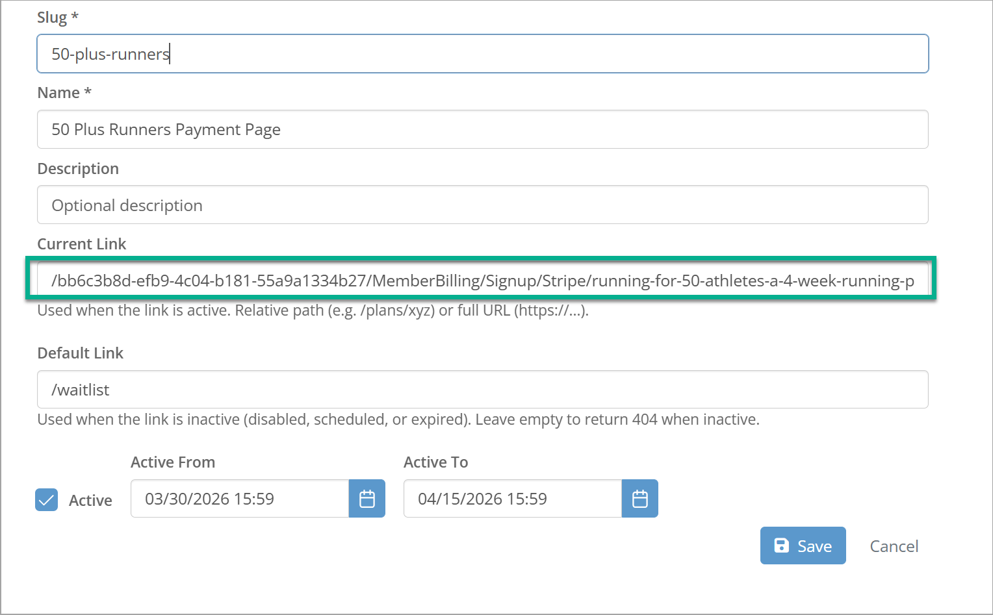Click the 'Default Link' label text

[x=81, y=353]
